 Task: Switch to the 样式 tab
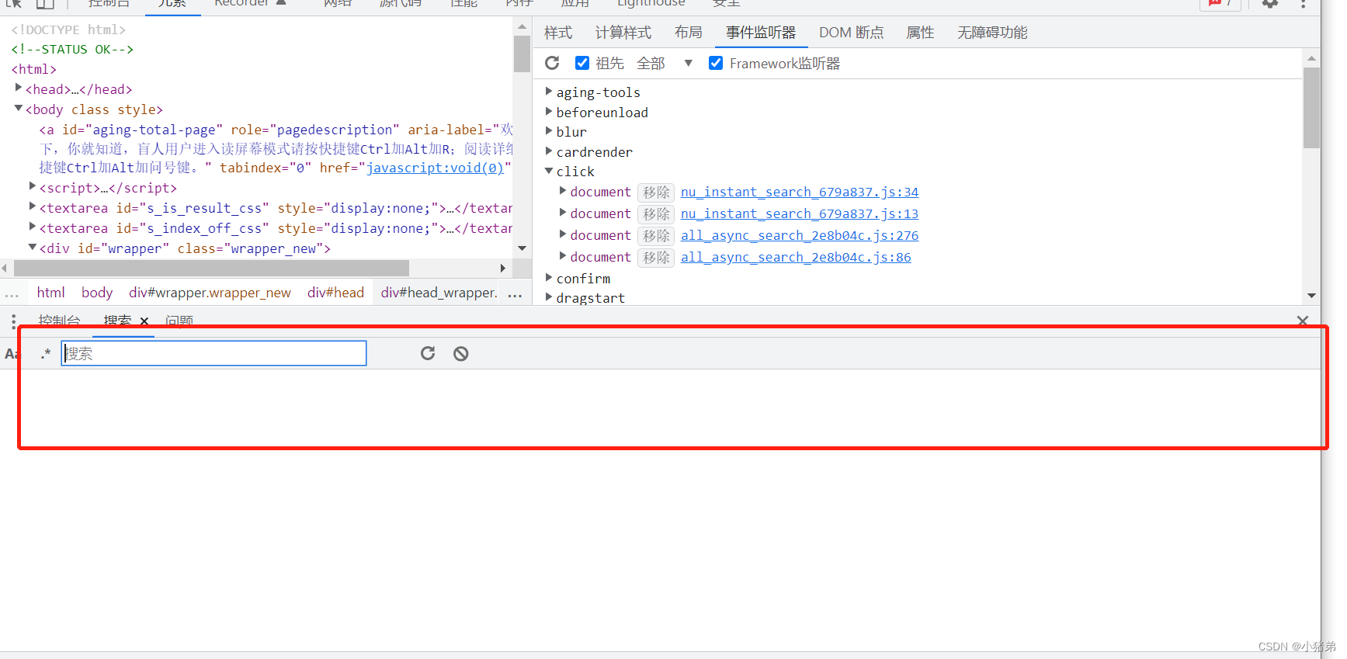click(557, 33)
